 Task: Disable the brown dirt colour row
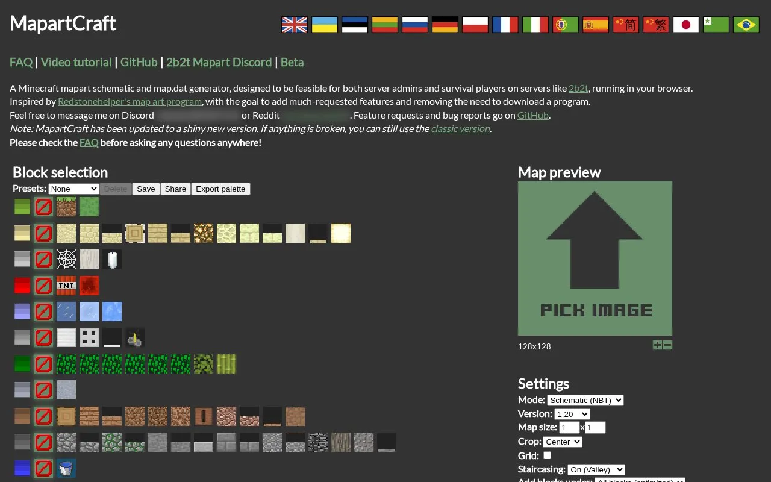coord(43,416)
